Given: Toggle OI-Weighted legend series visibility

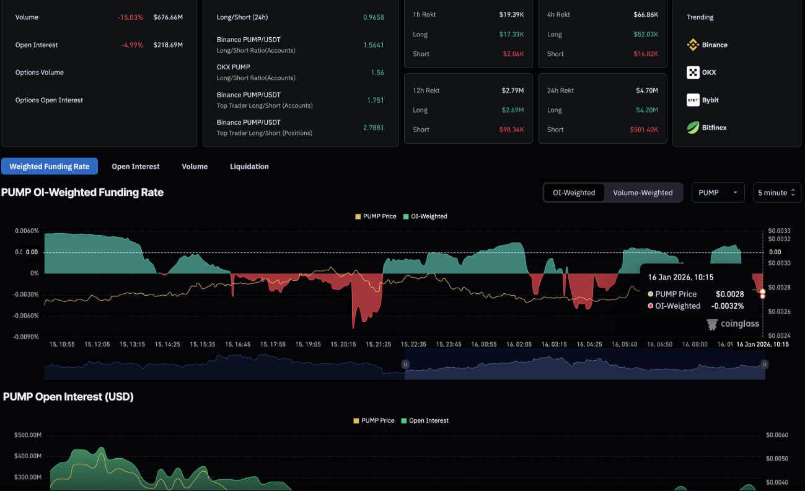Looking at the screenshot, I should point(425,216).
